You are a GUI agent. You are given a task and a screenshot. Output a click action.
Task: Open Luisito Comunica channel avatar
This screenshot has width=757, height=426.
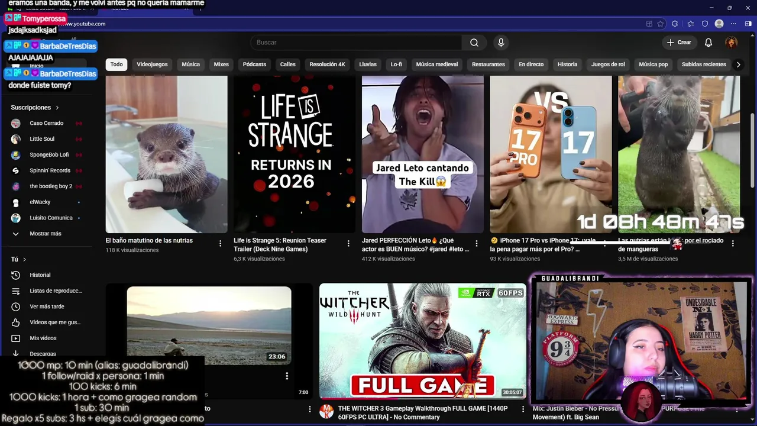tap(16, 218)
